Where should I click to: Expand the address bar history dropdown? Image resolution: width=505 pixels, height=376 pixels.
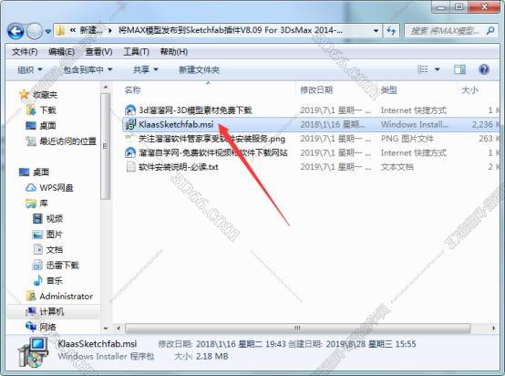point(376,31)
